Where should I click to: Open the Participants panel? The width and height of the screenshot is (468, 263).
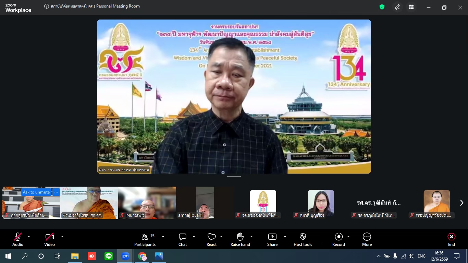coord(145,240)
